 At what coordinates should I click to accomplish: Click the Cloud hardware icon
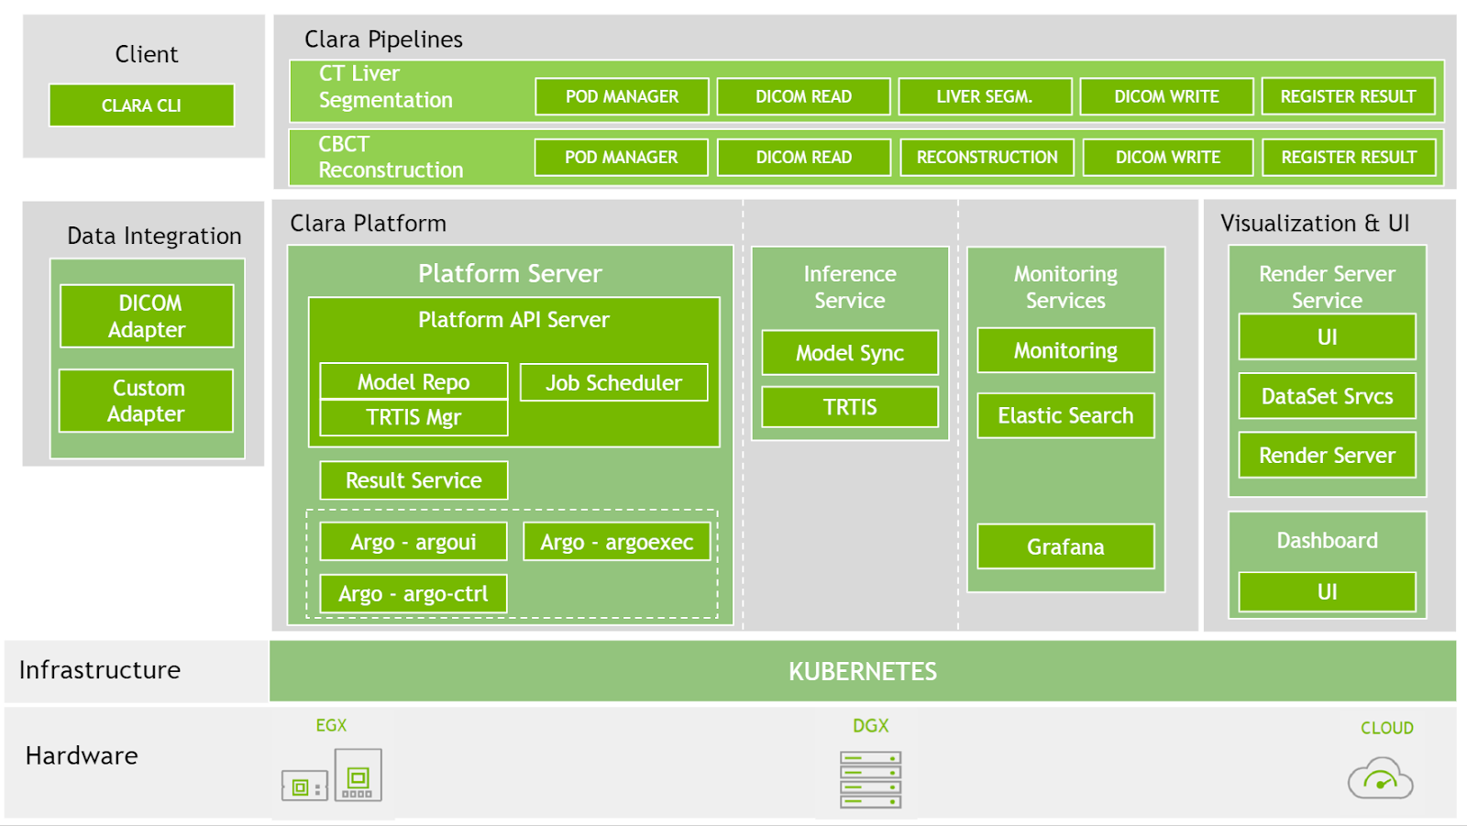click(1381, 777)
